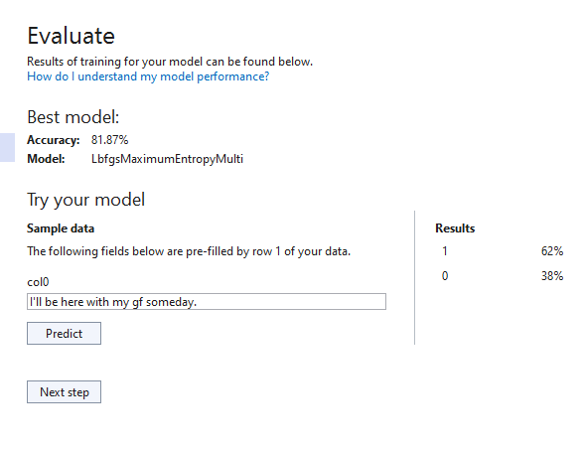Click the result label '1'
The width and height of the screenshot is (583, 451).
point(445,251)
